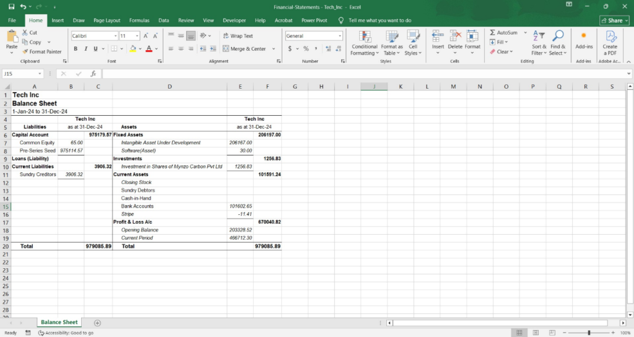
Task: Click the Insert Function fx icon
Action: coord(93,74)
